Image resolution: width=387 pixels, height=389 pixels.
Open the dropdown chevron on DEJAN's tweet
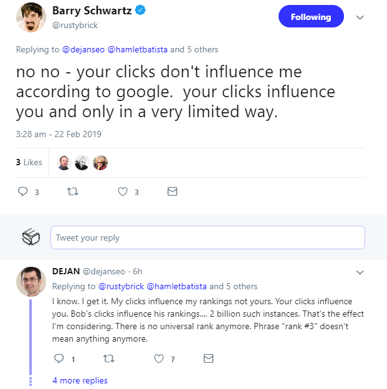(360, 272)
